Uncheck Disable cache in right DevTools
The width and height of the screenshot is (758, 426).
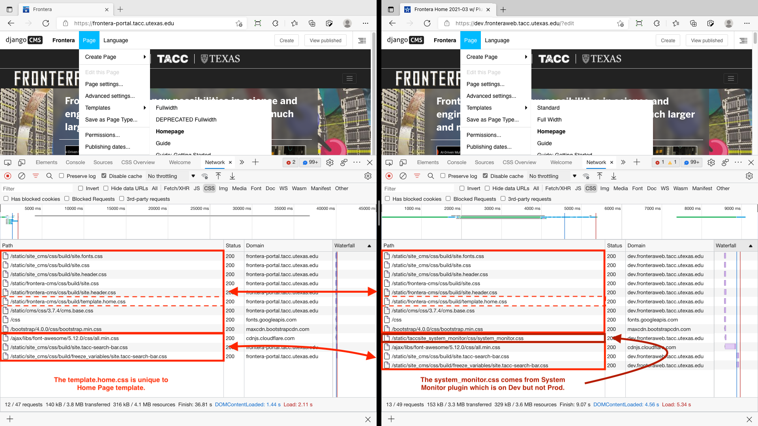tap(485, 176)
